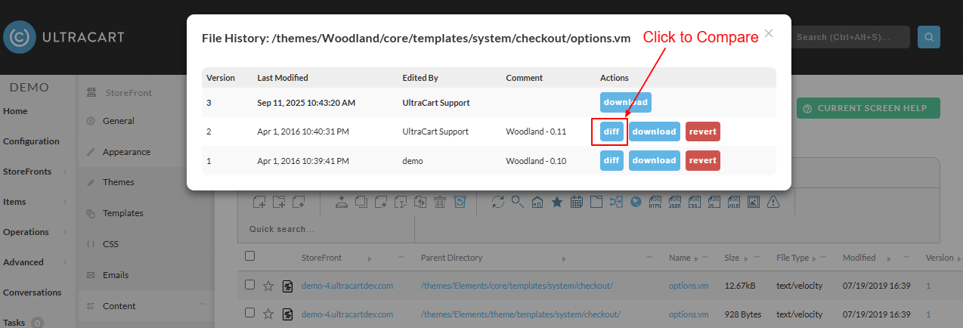Select the Appearance menu item
Screen dimensions: 963x328
coord(126,152)
